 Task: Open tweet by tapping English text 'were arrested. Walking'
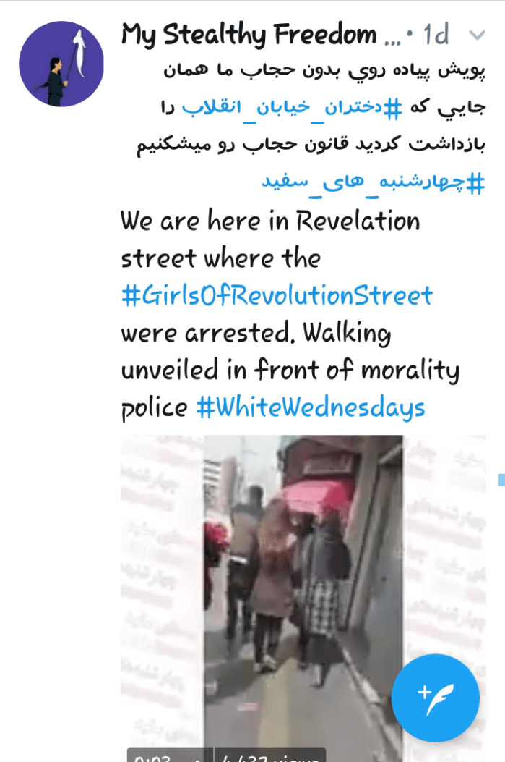[x=256, y=334]
